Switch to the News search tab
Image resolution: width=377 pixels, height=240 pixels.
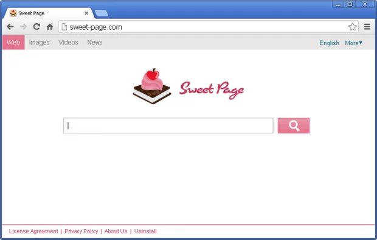95,43
